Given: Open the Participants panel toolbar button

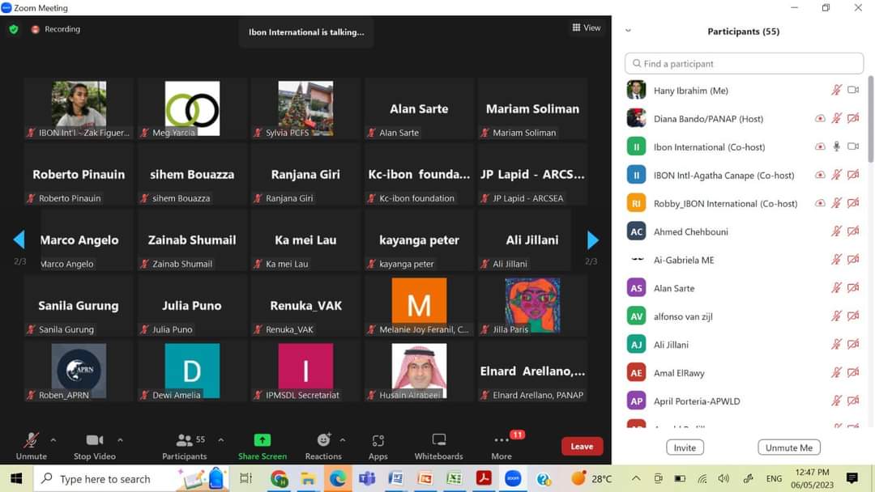Looking at the screenshot, I should 185,447.
